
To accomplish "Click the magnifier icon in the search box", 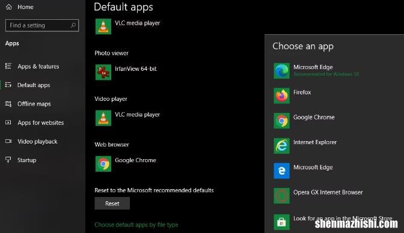I will coord(73,25).
